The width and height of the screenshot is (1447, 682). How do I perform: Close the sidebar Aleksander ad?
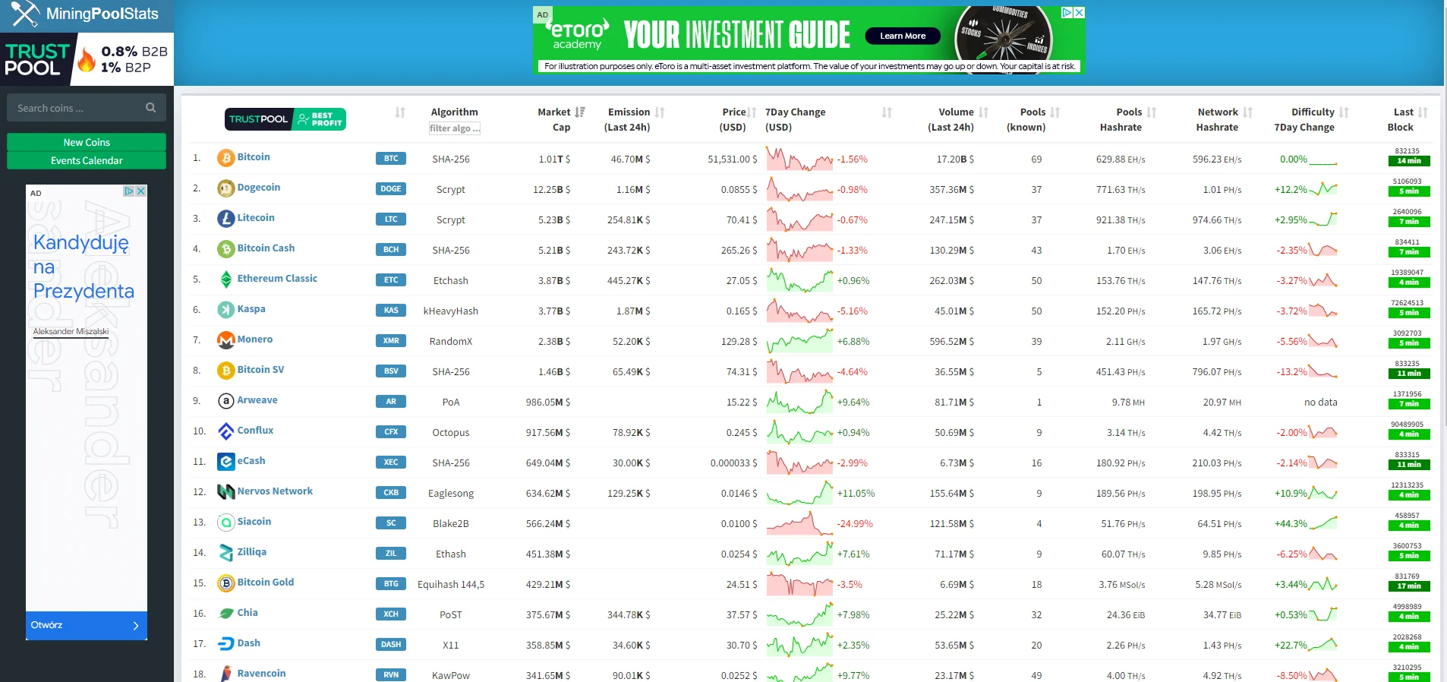coord(140,191)
